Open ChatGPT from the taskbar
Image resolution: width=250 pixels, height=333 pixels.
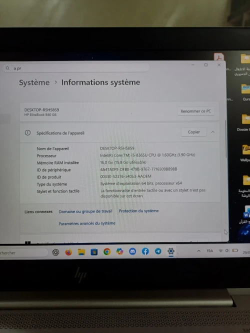pos(55,252)
